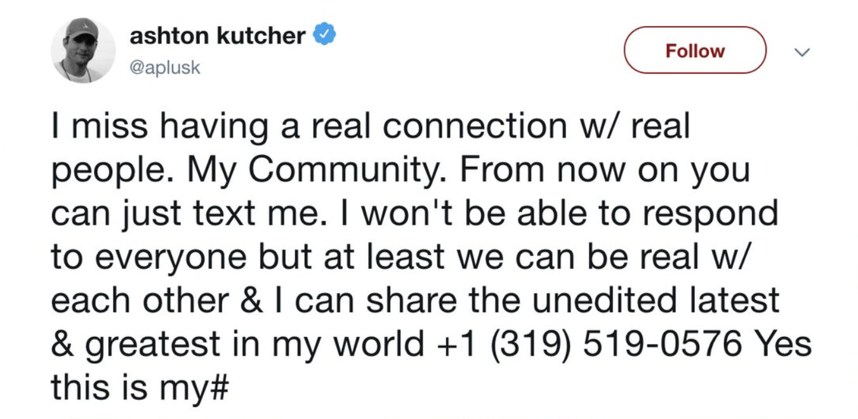Click the word "connection" in first line
The width and height of the screenshot is (858, 419).
(x=475, y=128)
